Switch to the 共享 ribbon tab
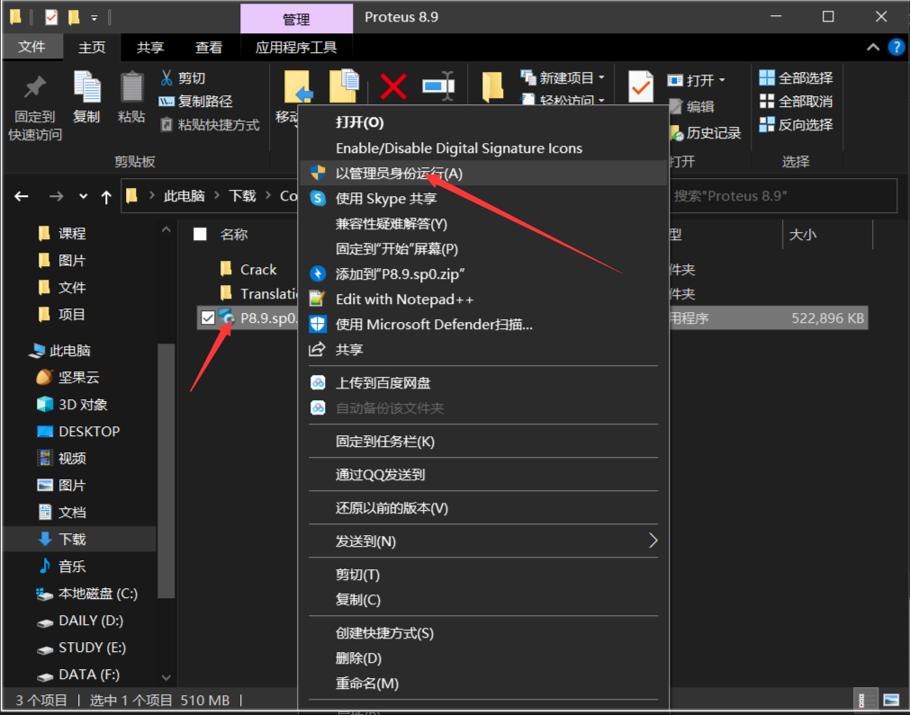Screen dimensions: 910x715 [150, 48]
